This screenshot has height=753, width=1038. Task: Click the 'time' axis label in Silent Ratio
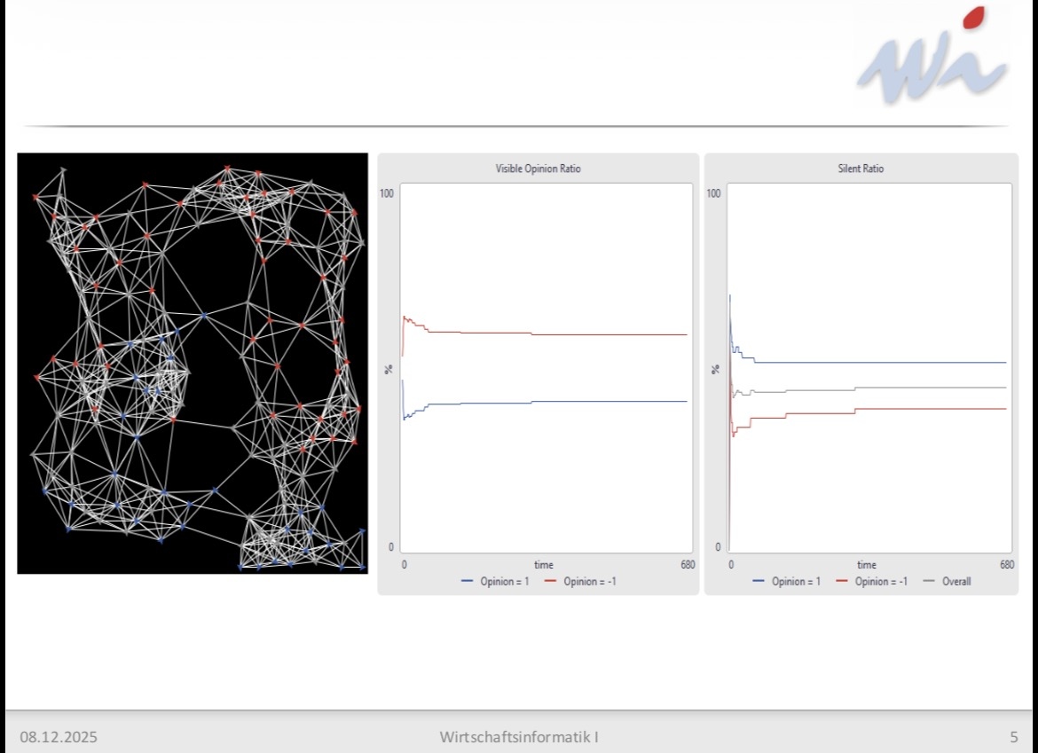[867, 565]
